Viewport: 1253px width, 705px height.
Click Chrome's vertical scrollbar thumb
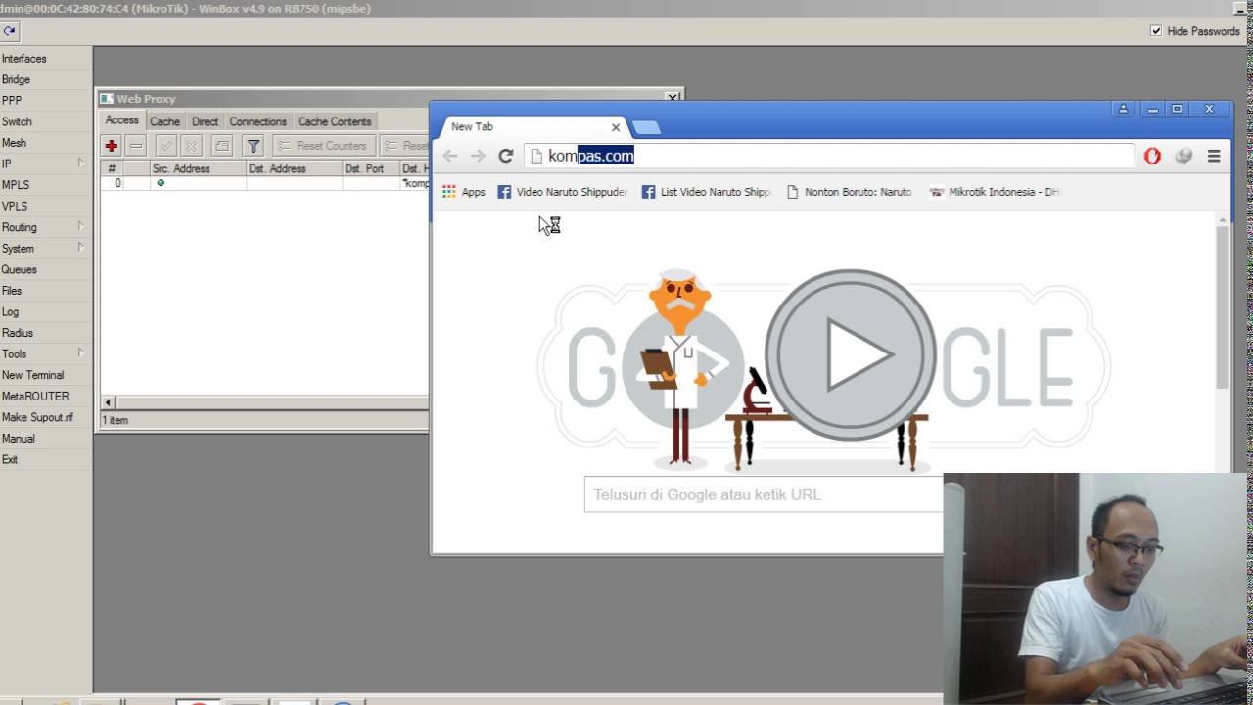[x=1223, y=308]
